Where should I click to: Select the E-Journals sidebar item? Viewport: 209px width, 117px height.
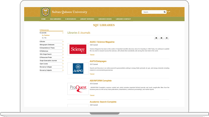click(x=43, y=33)
